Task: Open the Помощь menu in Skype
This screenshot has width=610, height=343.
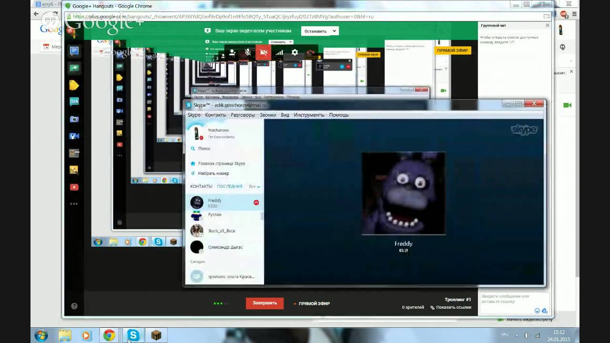Action: [339, 115]
